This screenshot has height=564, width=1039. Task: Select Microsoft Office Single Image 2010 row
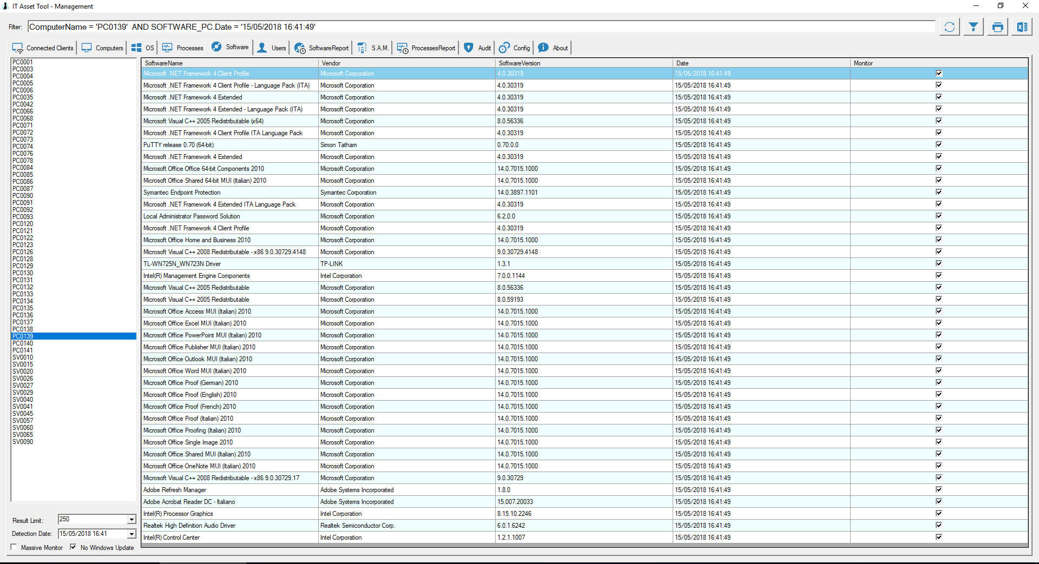[584, 442]
